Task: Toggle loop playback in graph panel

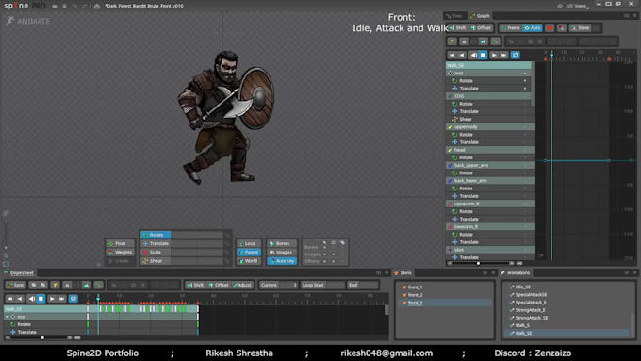Action: [515, 55]
